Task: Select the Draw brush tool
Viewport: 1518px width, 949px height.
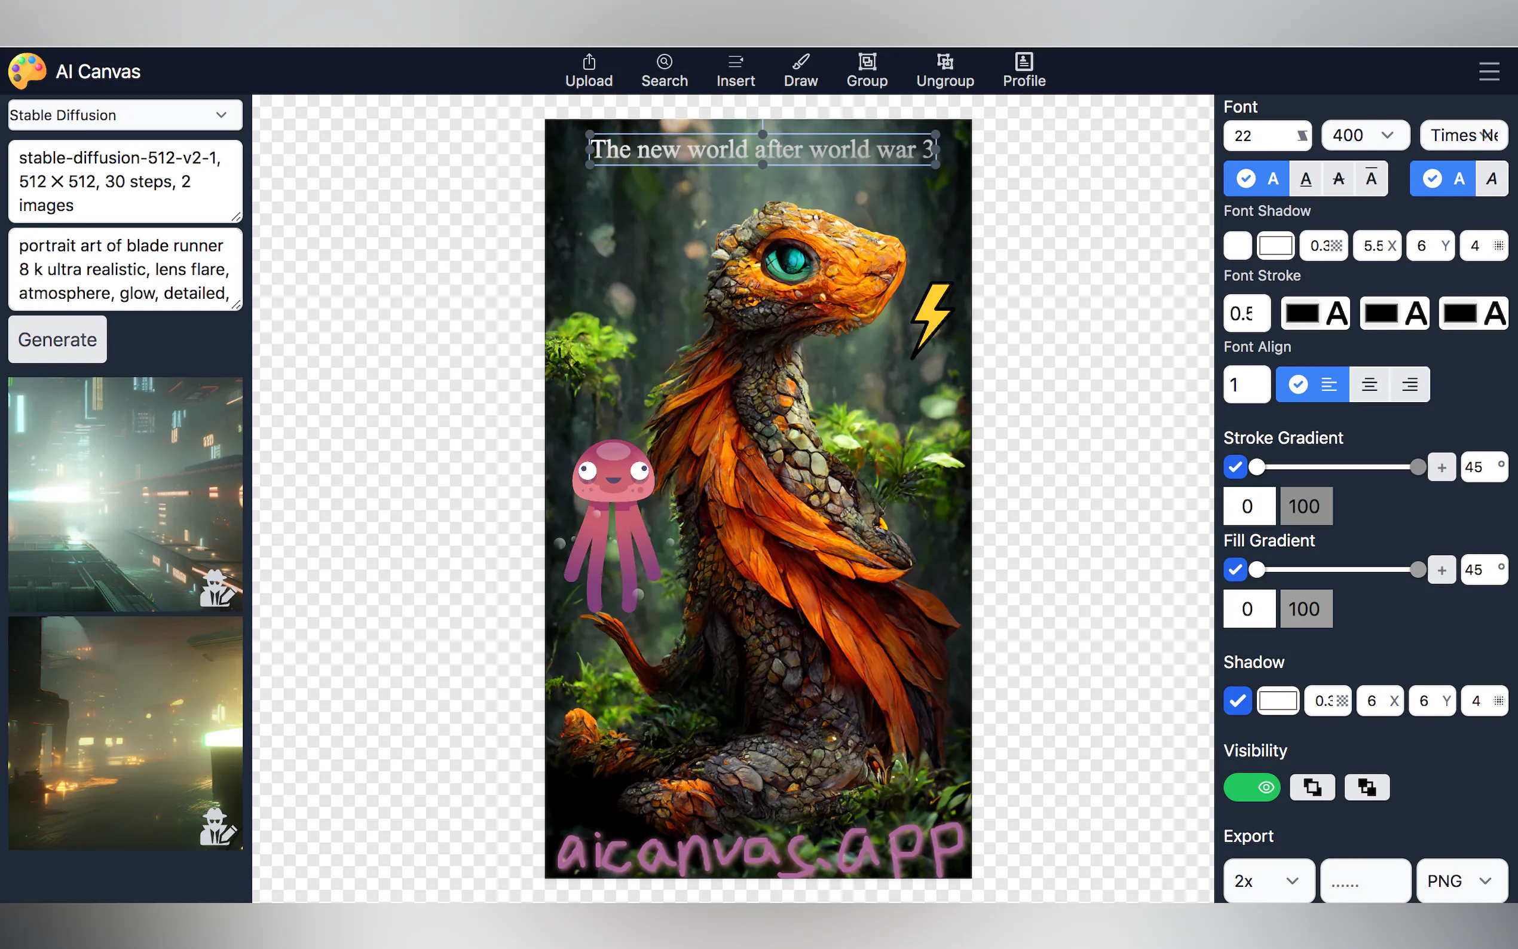Action: click(800, 71)
